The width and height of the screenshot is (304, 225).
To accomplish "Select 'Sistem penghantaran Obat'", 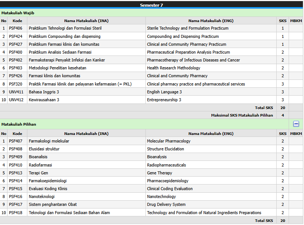I will 53,205.
